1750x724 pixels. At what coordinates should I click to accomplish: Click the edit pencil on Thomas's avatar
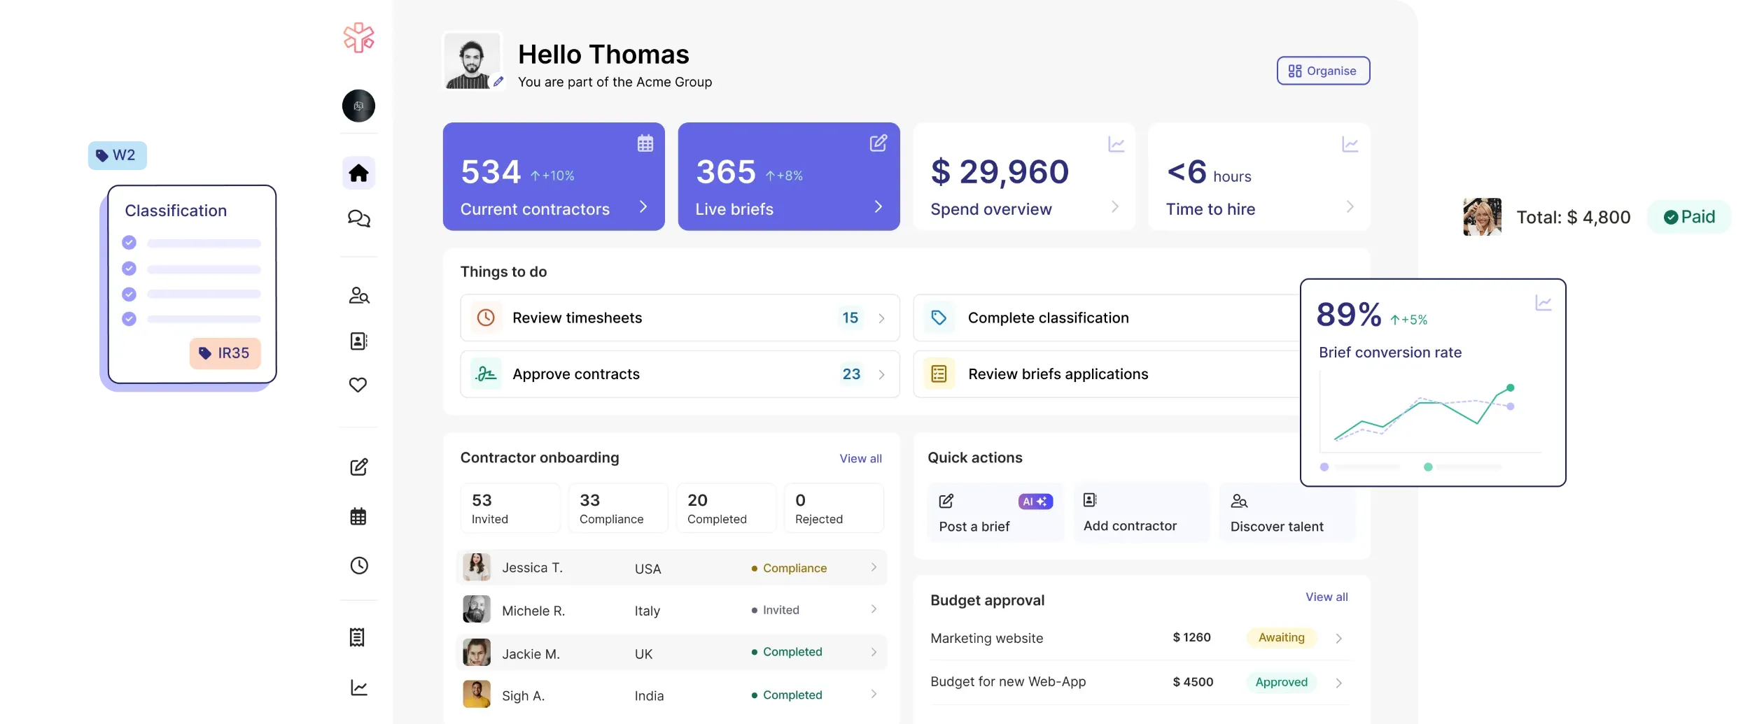click(x=498, y=82)
